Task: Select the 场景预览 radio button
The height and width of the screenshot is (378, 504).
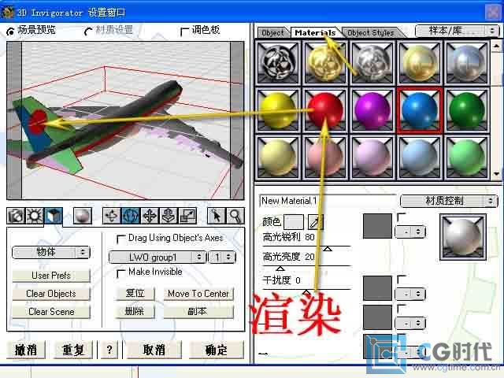Action: coord(10,31)
